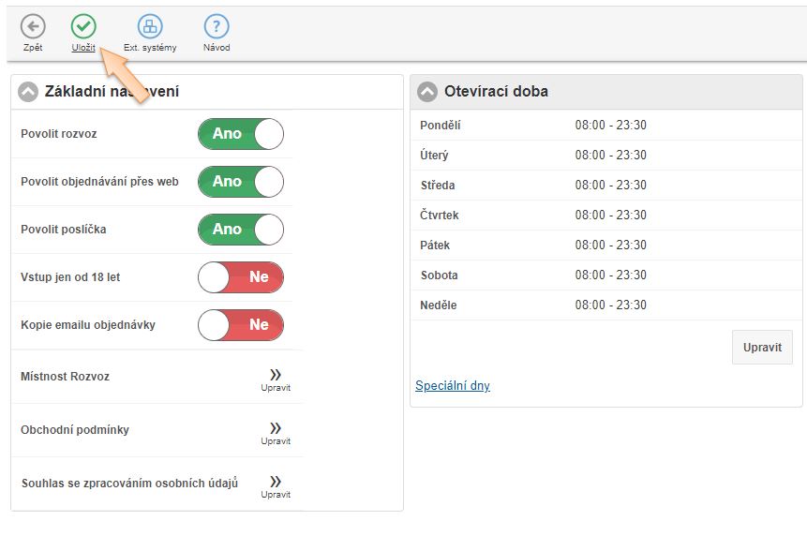807x536 pixels.
Task: Click the Středa opening hours row
Action: click(x=605, y=186)
